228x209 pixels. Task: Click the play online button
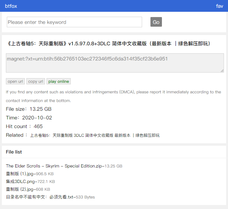pyautogui.click(x=59, y=81)
